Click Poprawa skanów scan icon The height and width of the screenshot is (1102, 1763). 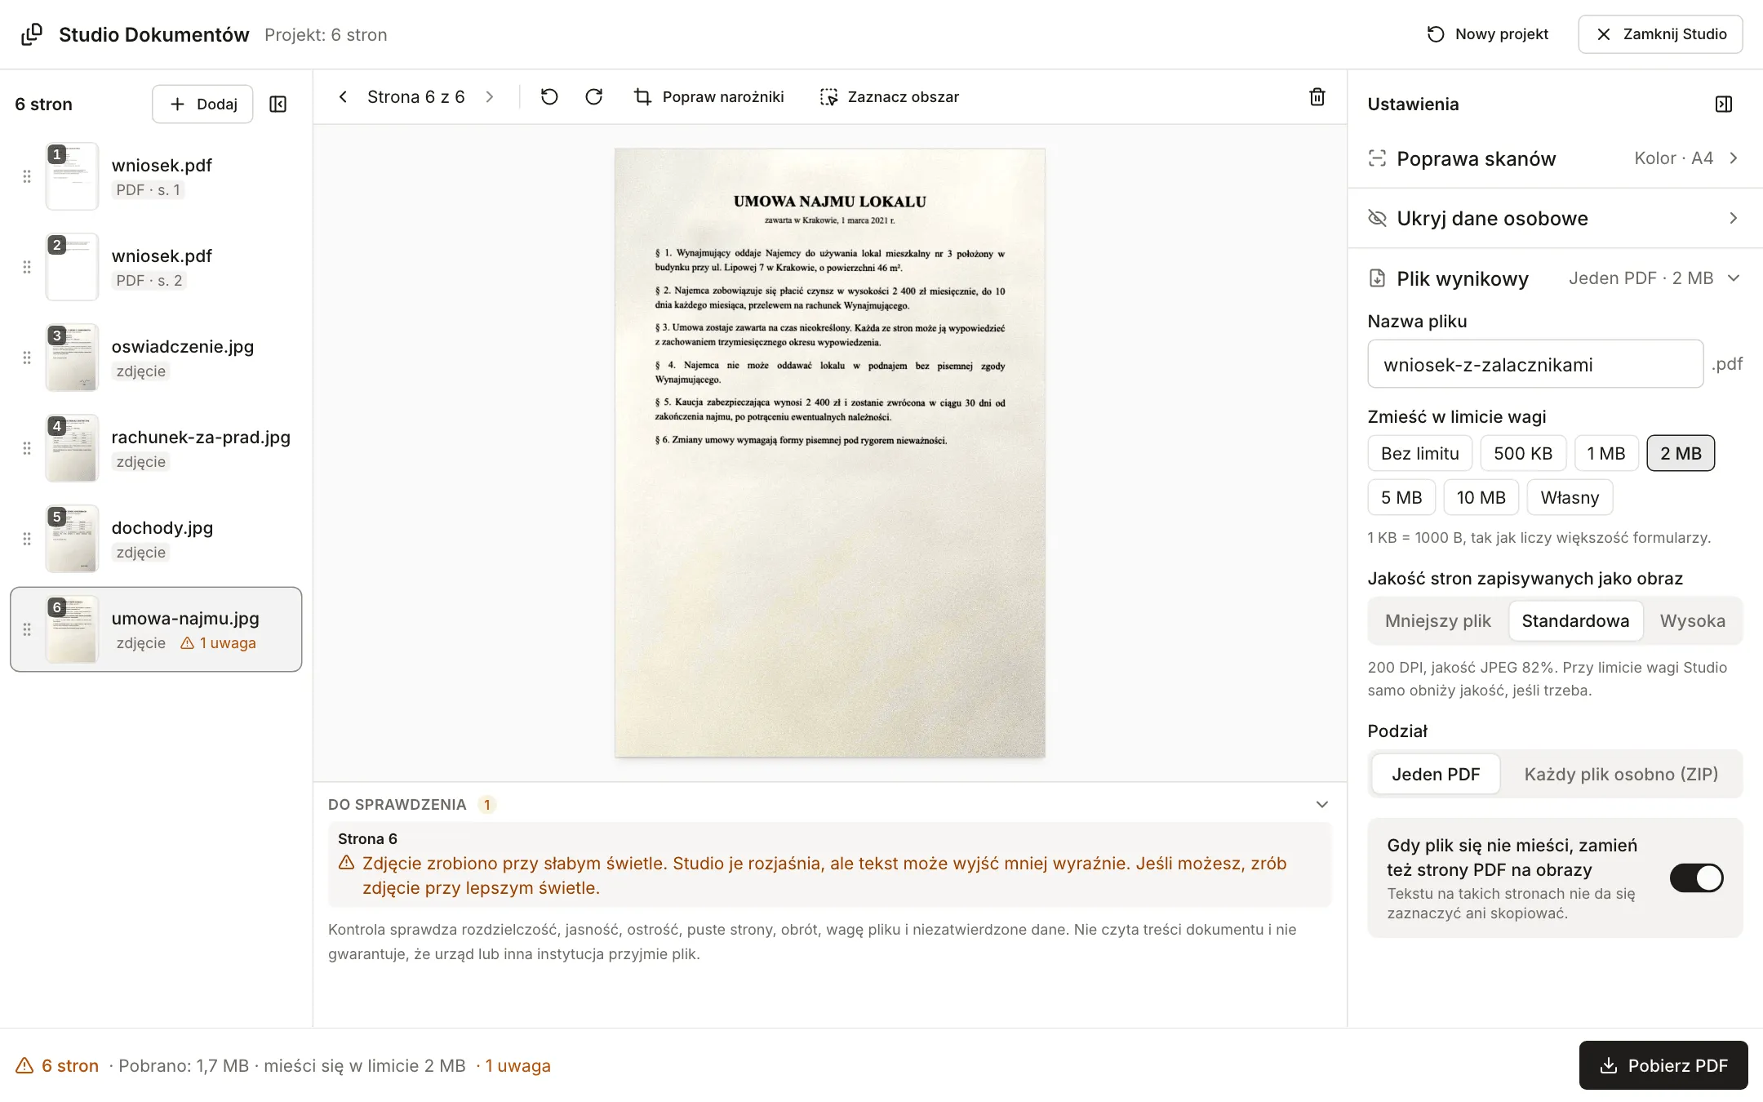tap(1378, 158)
